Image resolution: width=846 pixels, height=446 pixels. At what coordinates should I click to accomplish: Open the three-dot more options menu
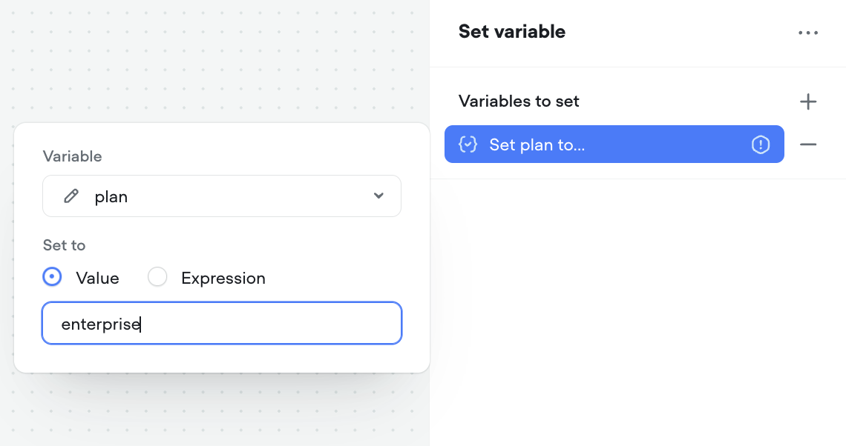808,33
